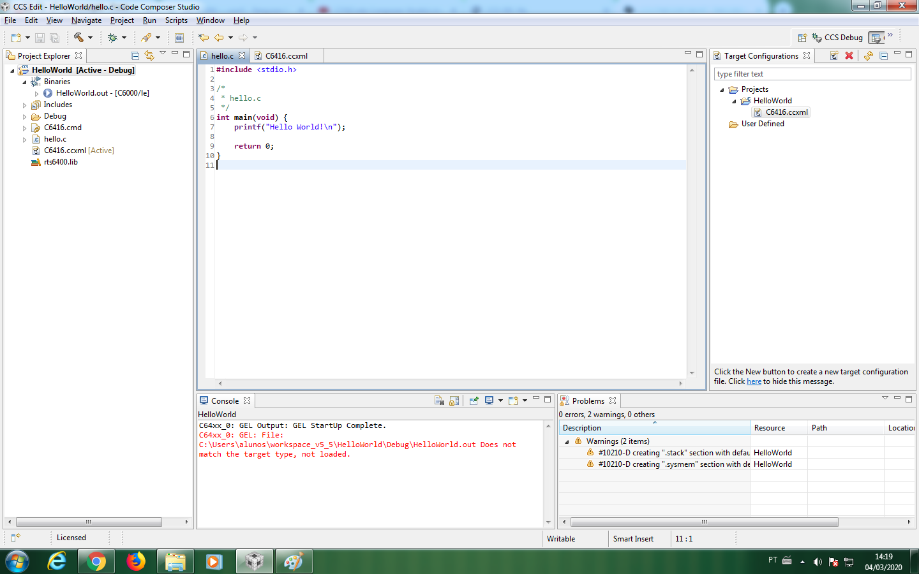
Task: Select User Defined folder in Target Configurations
Action: point(763,124)
